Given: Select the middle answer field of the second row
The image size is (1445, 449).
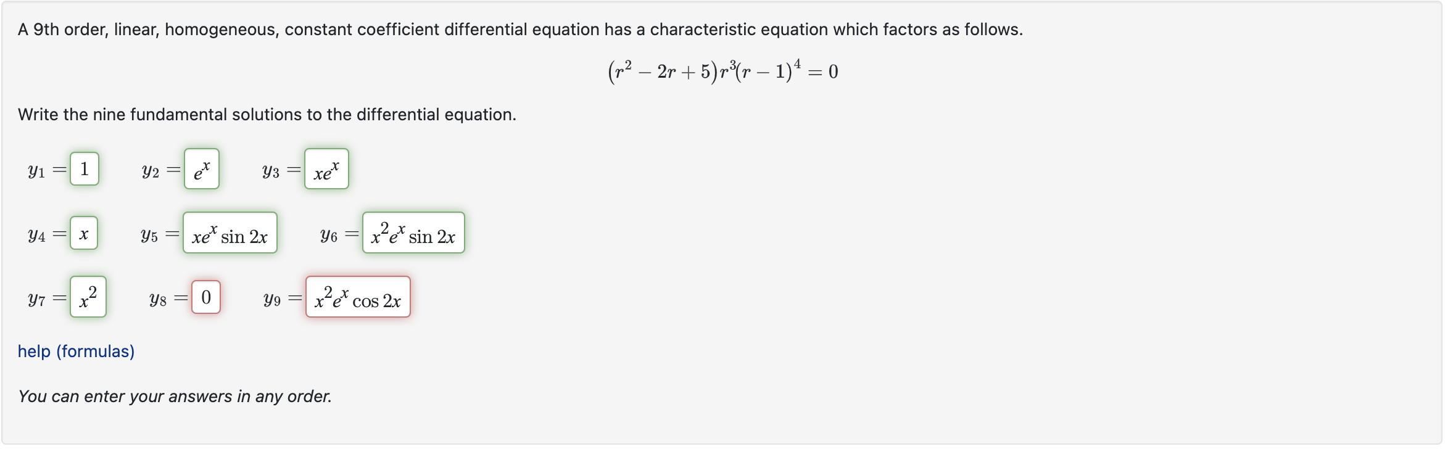Looking at the screenshot, I should [x=230, y=233].
